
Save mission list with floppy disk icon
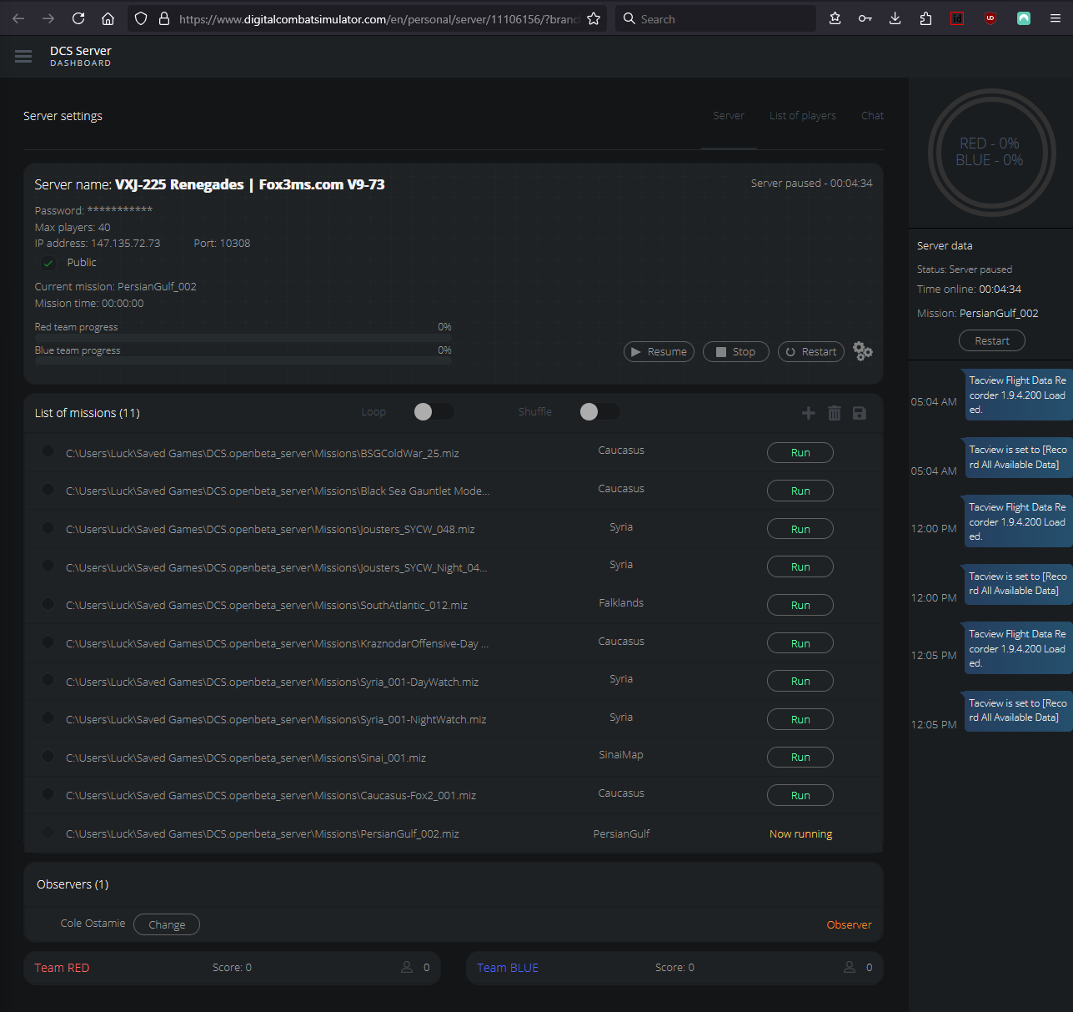pos(860,413)
